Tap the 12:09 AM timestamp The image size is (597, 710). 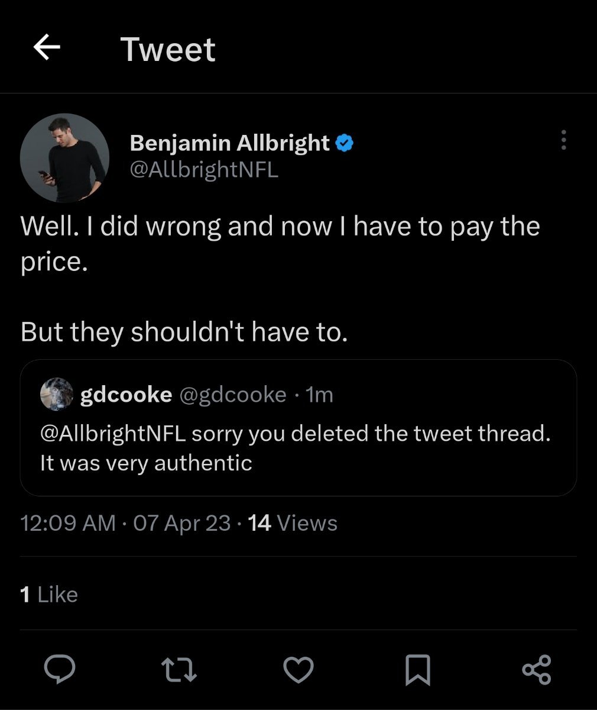68,523
